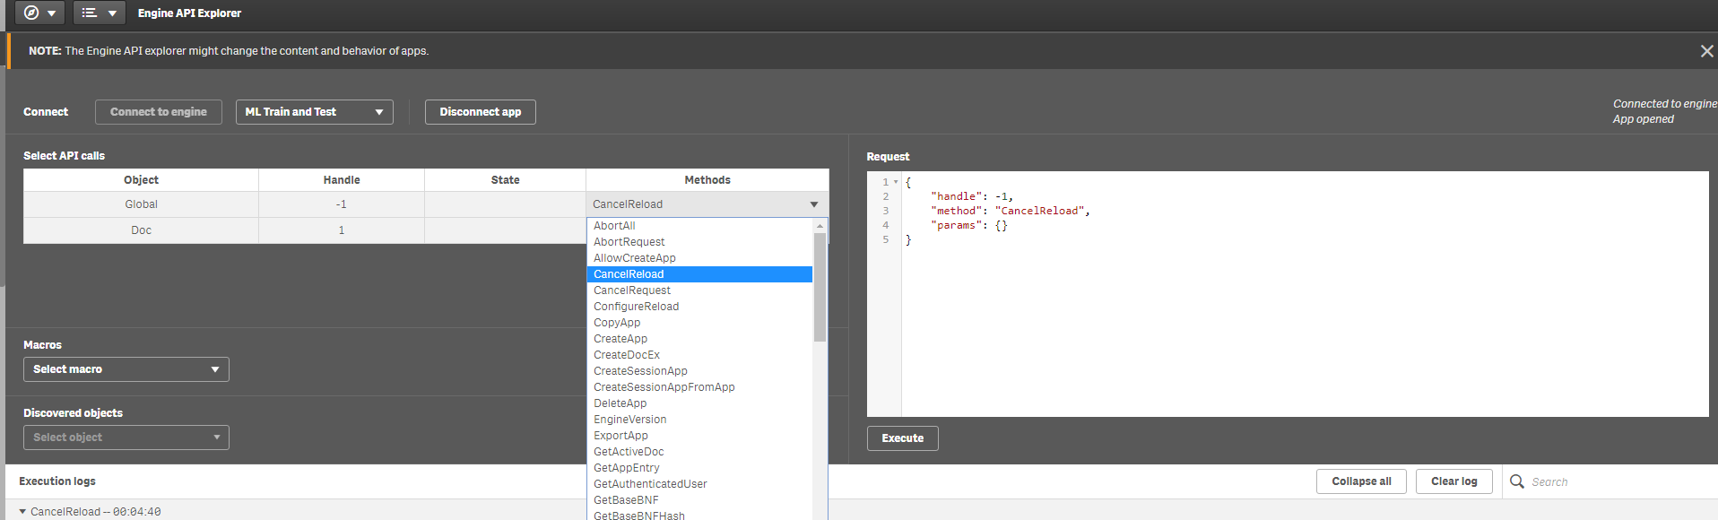This screenshot has width=1718, height=520.
Task: Fold the JSON request at line 1
Action: (896, 182)
